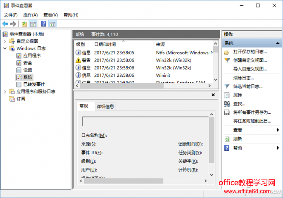Click 将所有事件另存为 save icon
This screenshot has height=198, width=283.
227,112
